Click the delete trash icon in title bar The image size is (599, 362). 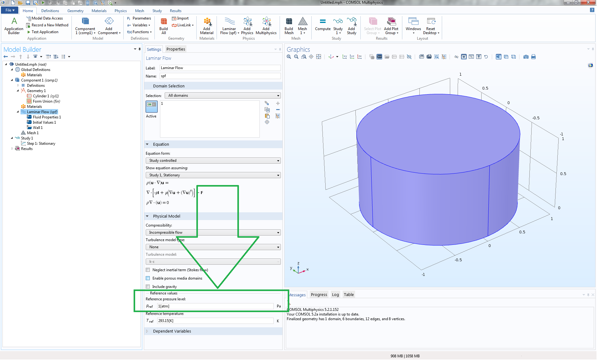coord(88,3)
